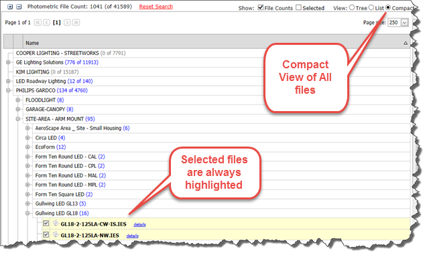429x257 pixels.
Task: Select the Tree view radio button
Action: [x=352, y=7]
